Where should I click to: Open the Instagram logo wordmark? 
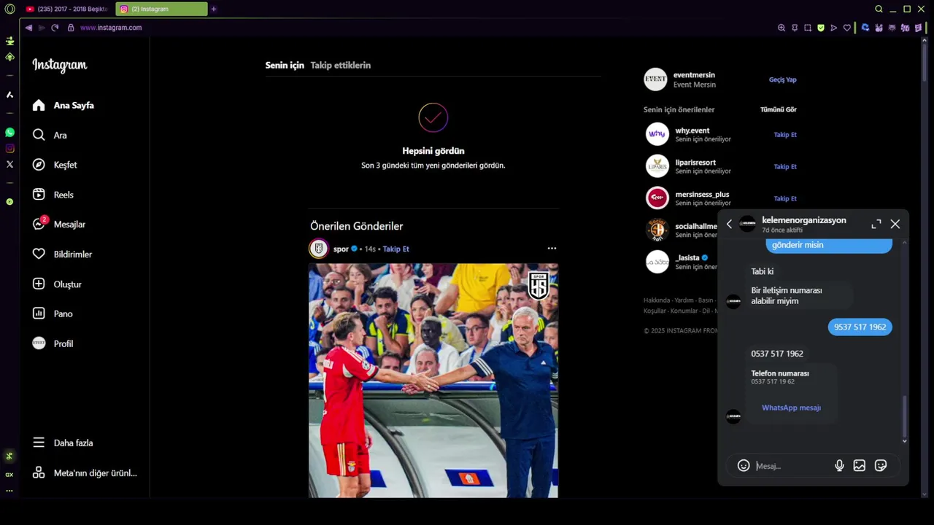(60, 65)
